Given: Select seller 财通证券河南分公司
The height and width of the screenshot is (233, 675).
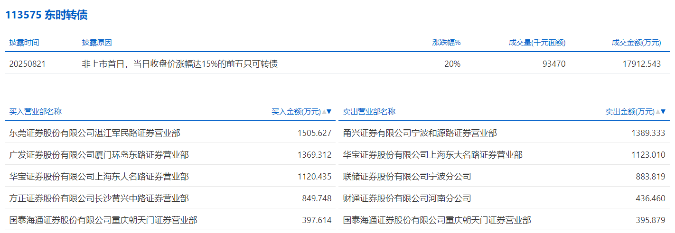Looking at the screenshot, I should [407, 198].
